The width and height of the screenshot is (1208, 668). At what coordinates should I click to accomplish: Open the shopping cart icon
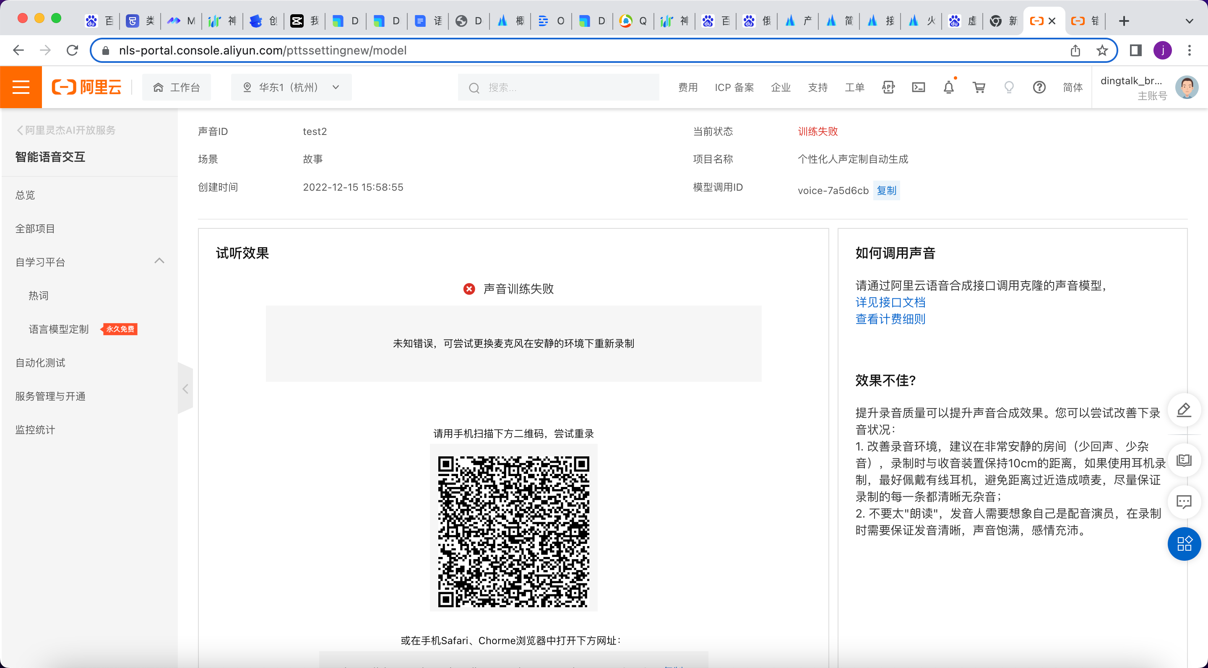point(979,87)
